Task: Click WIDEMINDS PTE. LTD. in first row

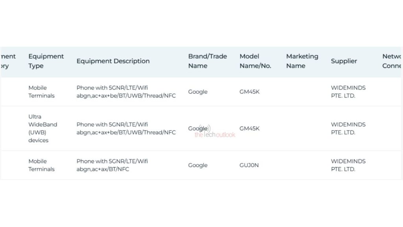Action: (348, 91)
